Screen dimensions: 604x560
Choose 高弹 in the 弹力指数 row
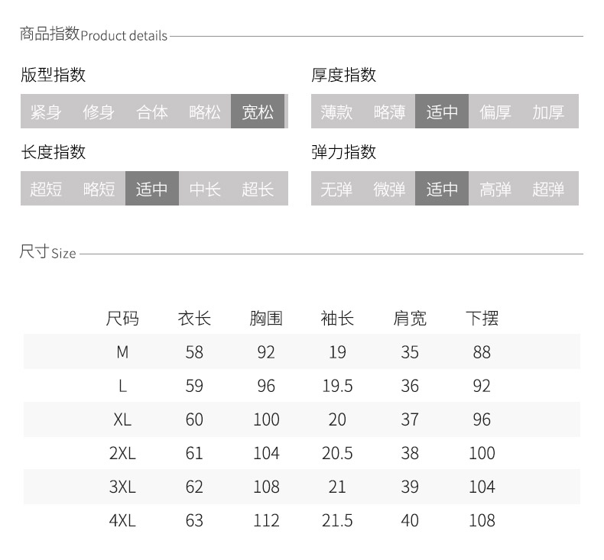[x=495, y=189]
